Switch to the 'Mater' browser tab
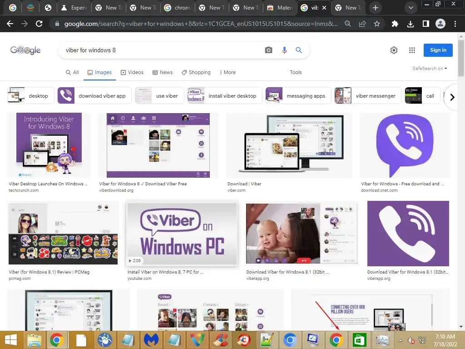The width and height of the screenshot is (465, 349). coord(280,8)
